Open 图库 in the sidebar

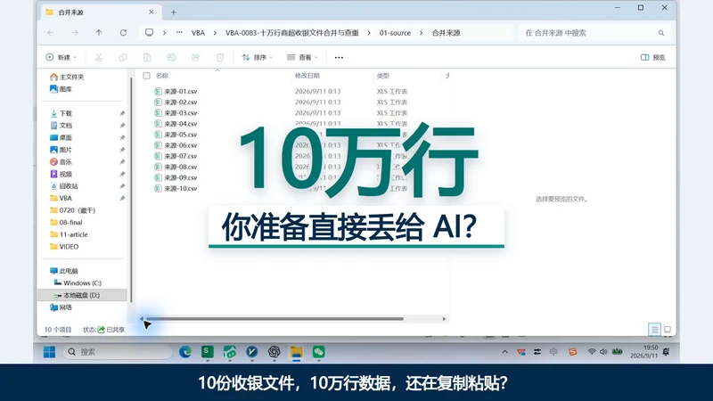[x=61, y=89]
